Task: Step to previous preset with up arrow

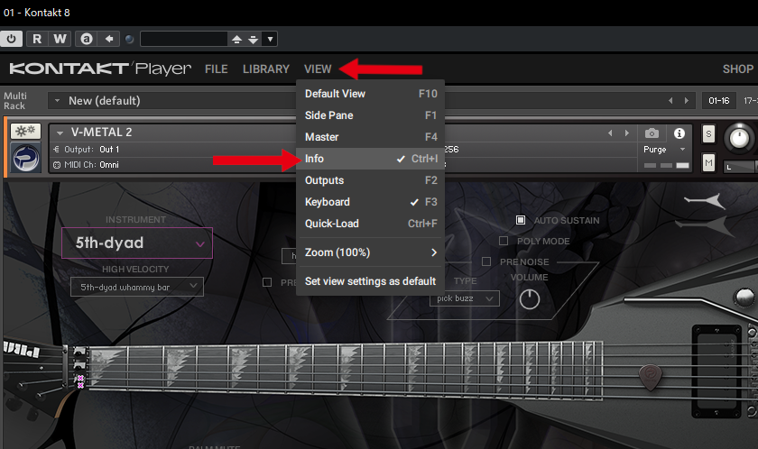Action: click(x=236, y=39)
